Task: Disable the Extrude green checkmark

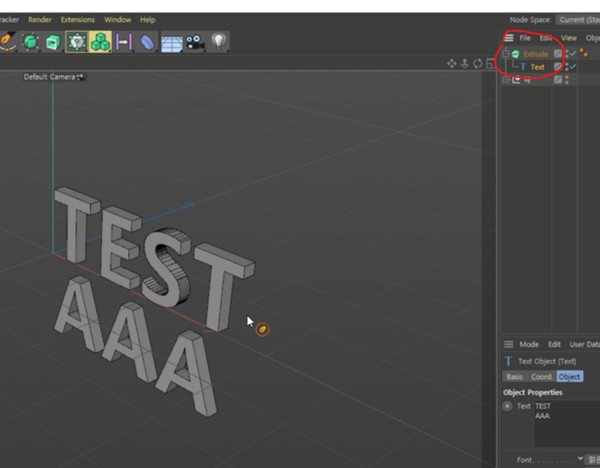Action: tap(573, 54)
